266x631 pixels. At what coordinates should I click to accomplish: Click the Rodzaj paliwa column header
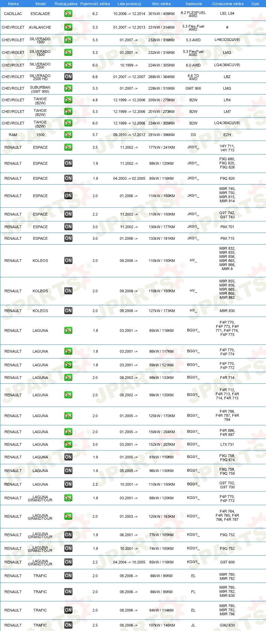(x=66, y=4)
